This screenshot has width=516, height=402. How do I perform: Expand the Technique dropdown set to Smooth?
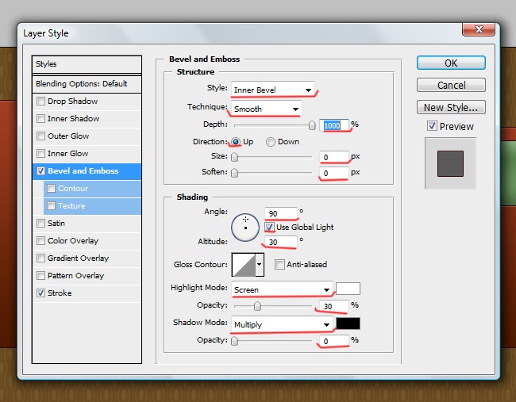click(x=266, y=109)
